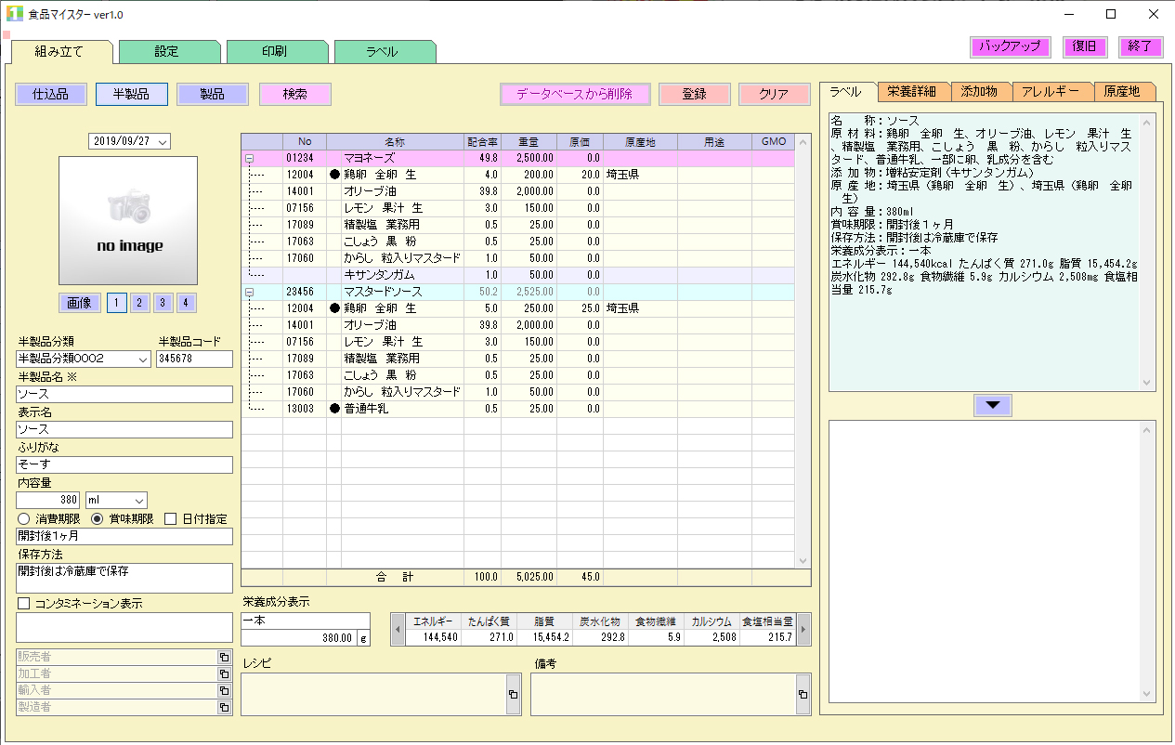The image size is (1175, 745).
Task: Click the no image camera placeholder
Action: [128, 220]
